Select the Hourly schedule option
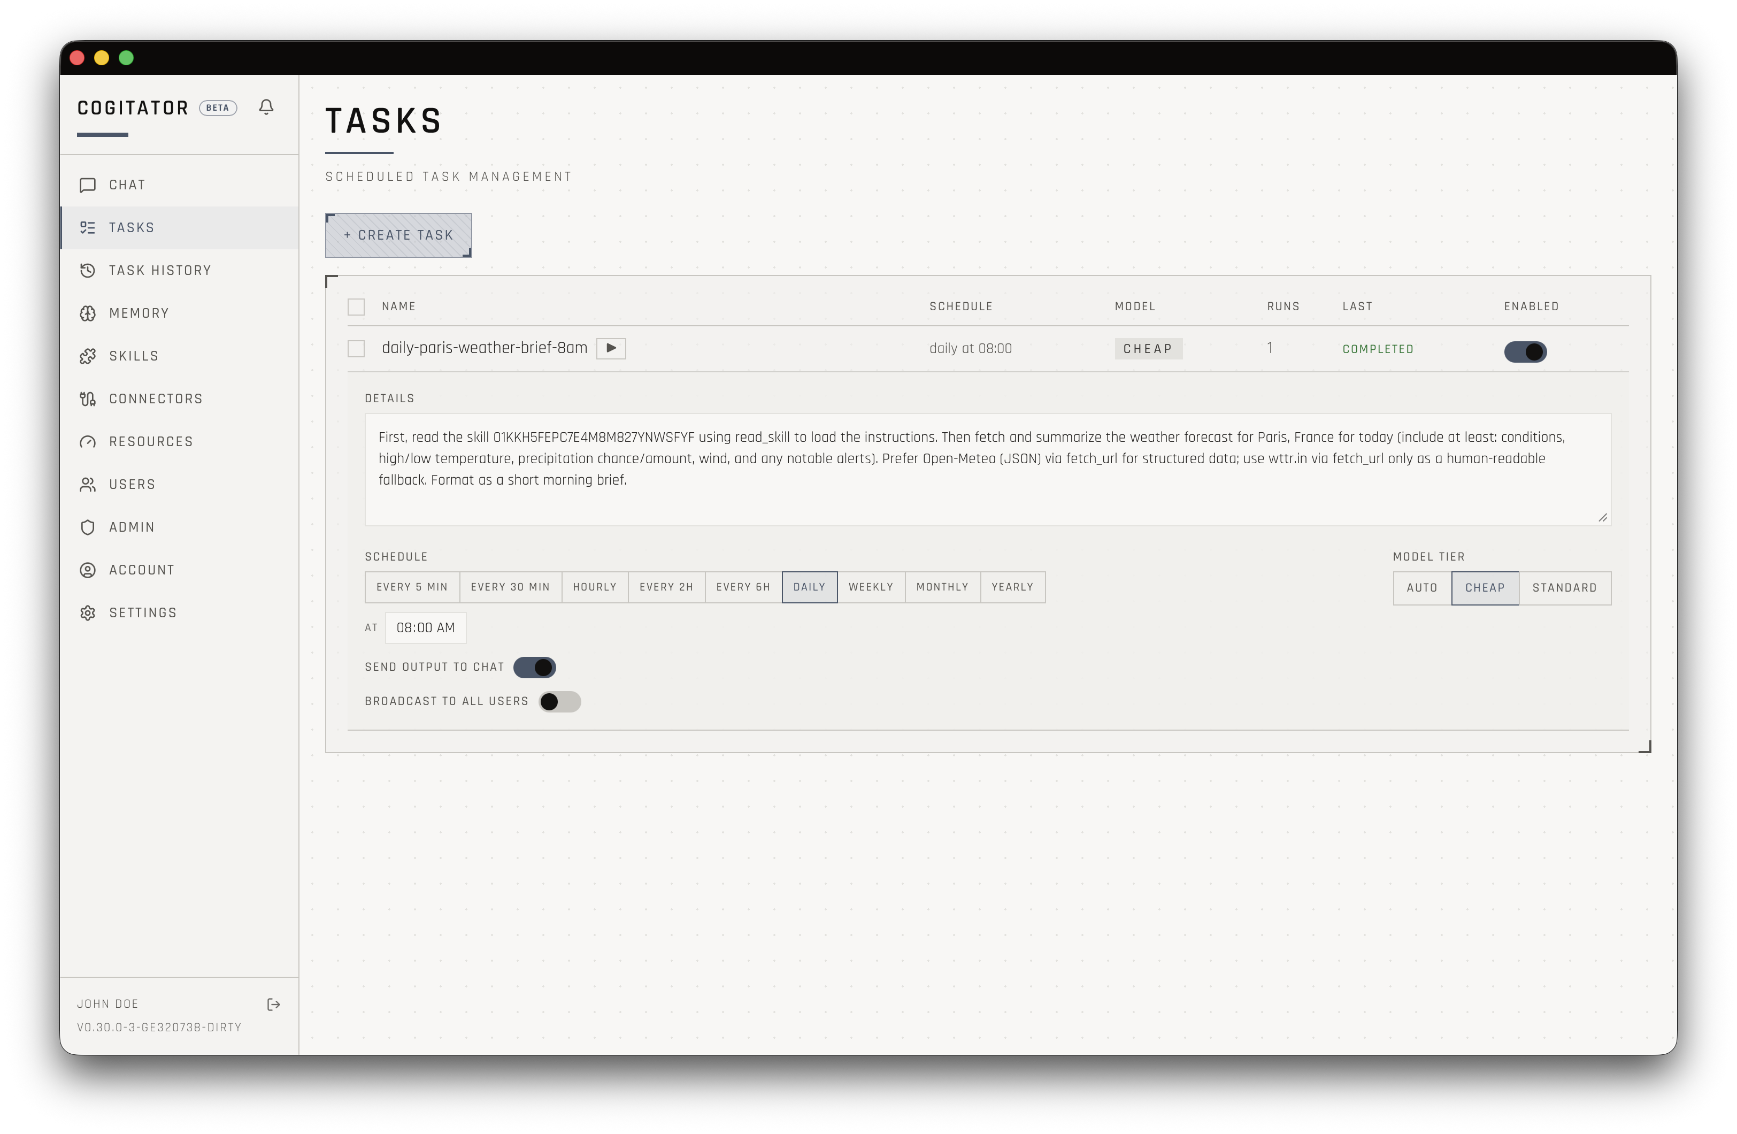Image resolution: width=1737 pixels, height=1134 pixels. click(x=595, y=587)
